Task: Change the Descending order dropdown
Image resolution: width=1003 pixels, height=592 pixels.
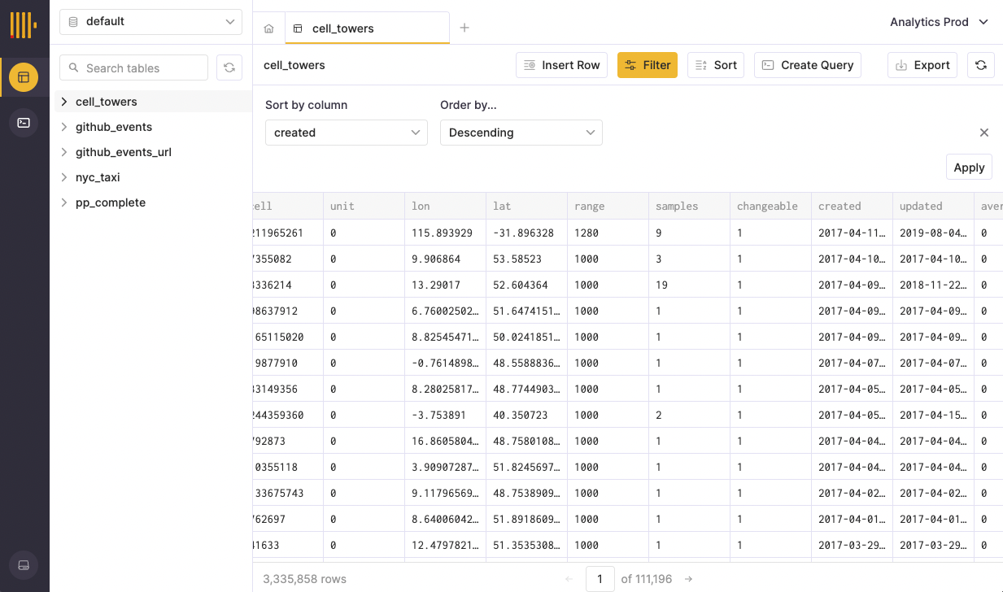Action: tap(521, 133)
